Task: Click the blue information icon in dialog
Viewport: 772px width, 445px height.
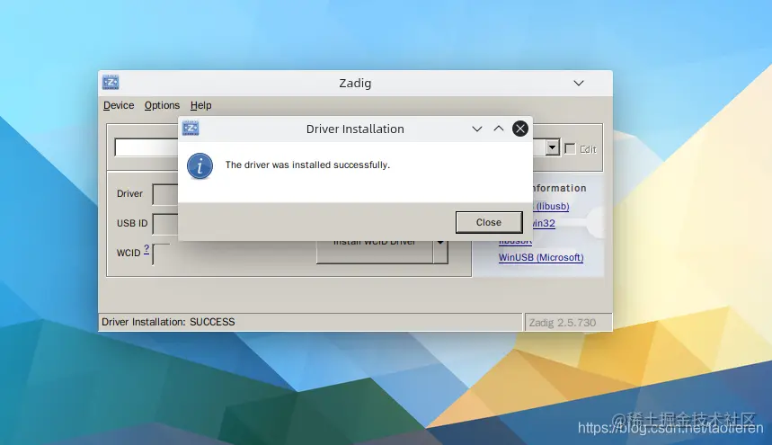Action: coord(200,166)
